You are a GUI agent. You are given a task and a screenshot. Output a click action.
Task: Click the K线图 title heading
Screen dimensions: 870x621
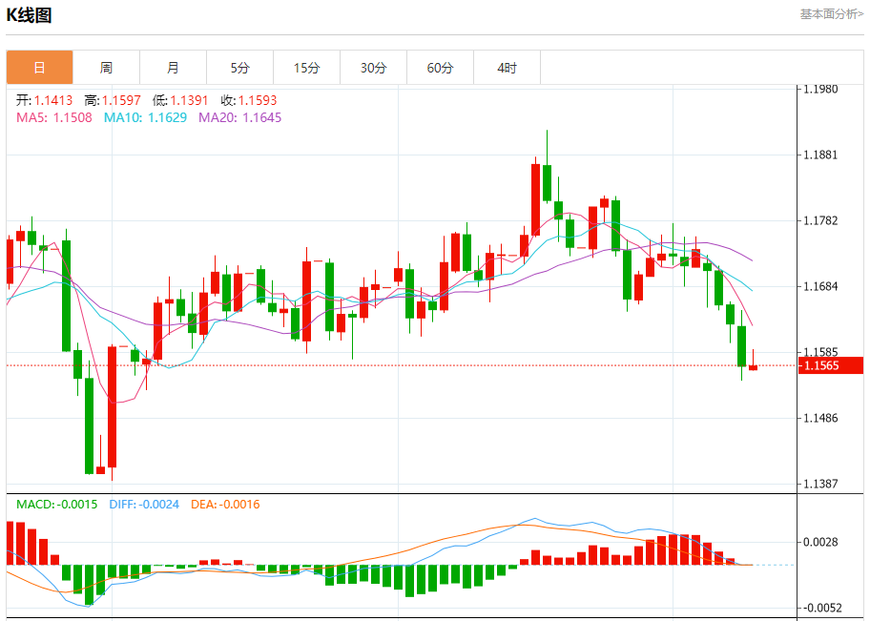pyautogui.click(x=30, y=15)
